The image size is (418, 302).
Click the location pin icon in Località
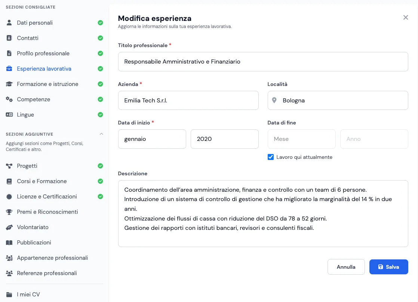click(x=274, y=100)
